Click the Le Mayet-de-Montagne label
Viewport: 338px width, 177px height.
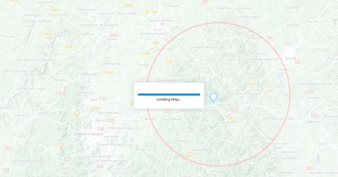coord(208,47)
